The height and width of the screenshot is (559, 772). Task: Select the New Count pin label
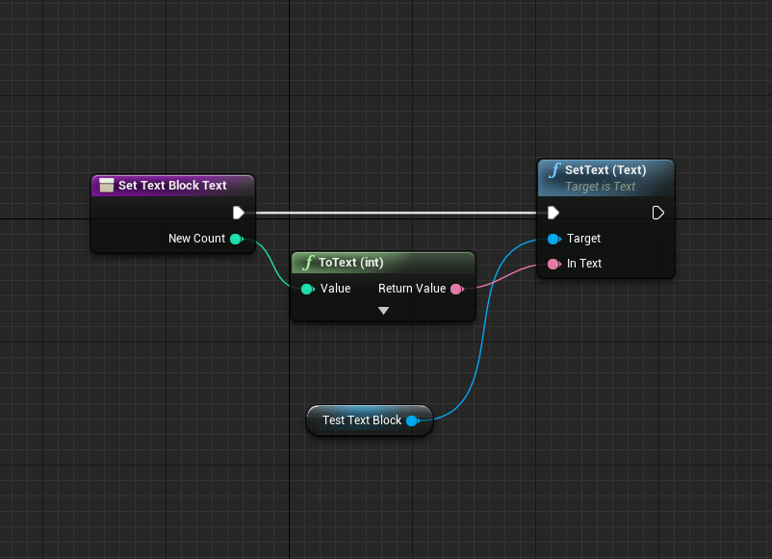coord(197,239)
